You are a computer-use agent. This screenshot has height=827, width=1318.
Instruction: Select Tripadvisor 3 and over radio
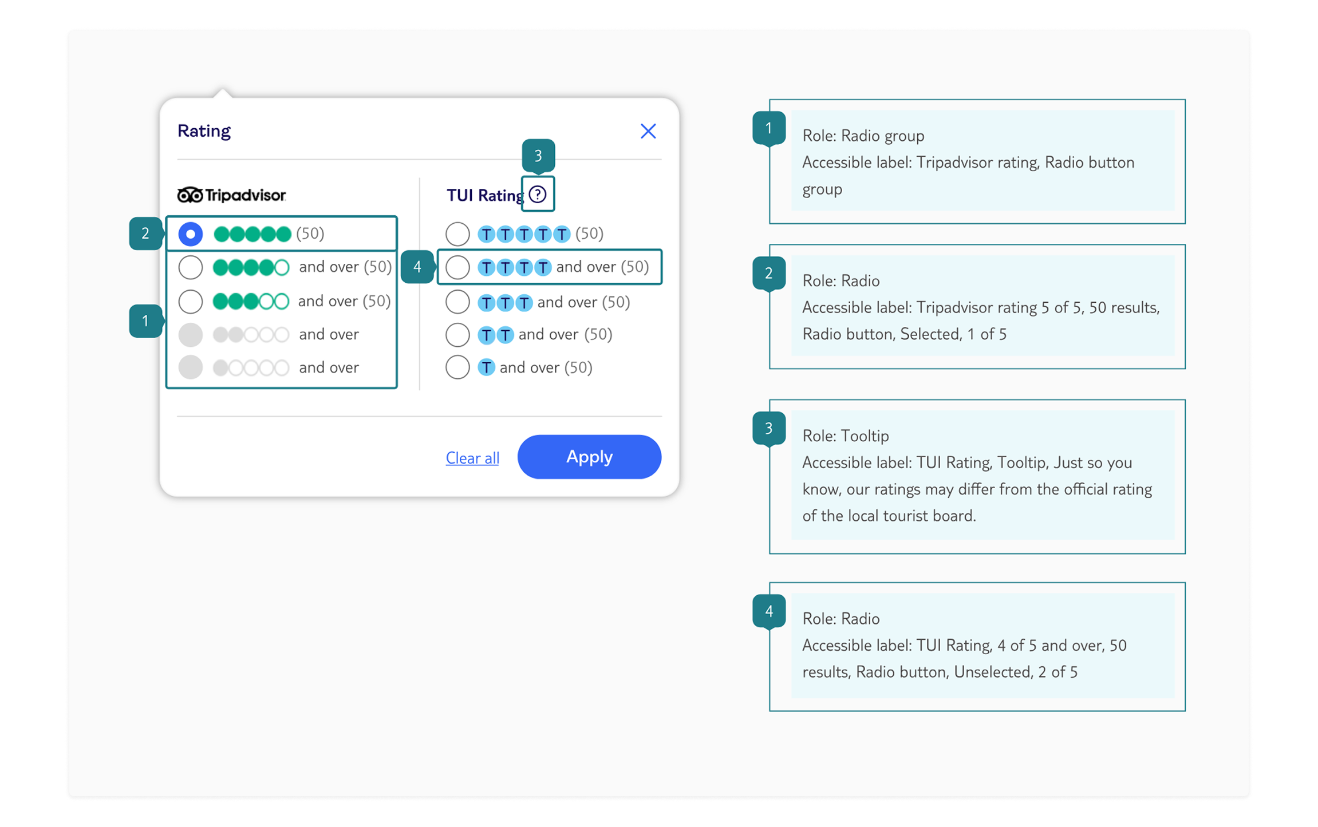point(191,301)
